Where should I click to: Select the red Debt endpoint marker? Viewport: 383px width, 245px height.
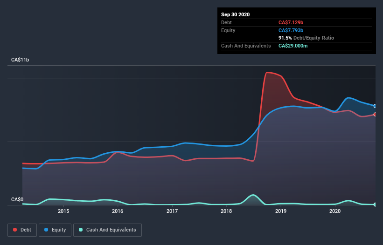click(x=375, y=114)
